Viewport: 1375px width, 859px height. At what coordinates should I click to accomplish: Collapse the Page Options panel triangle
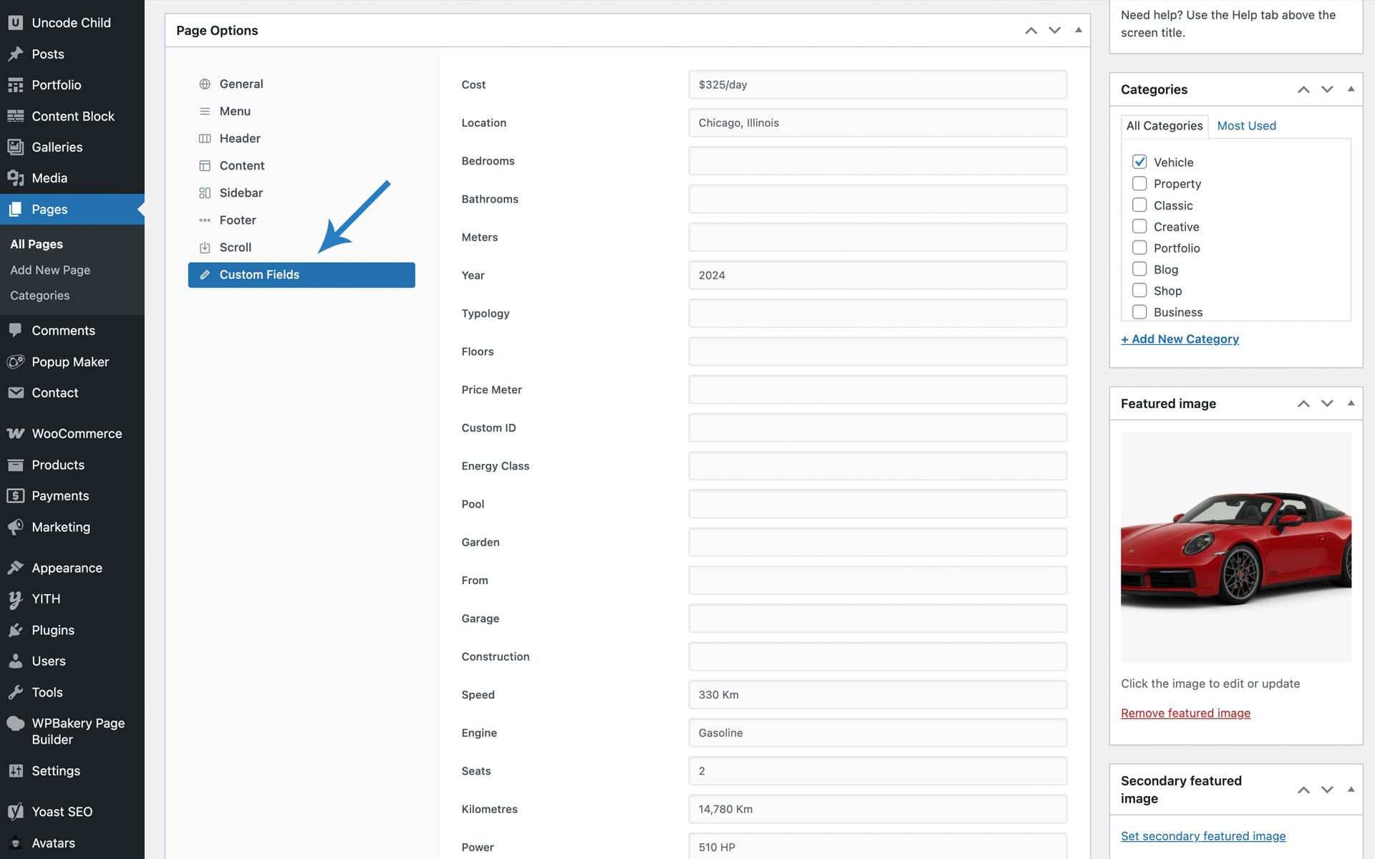1079,30
